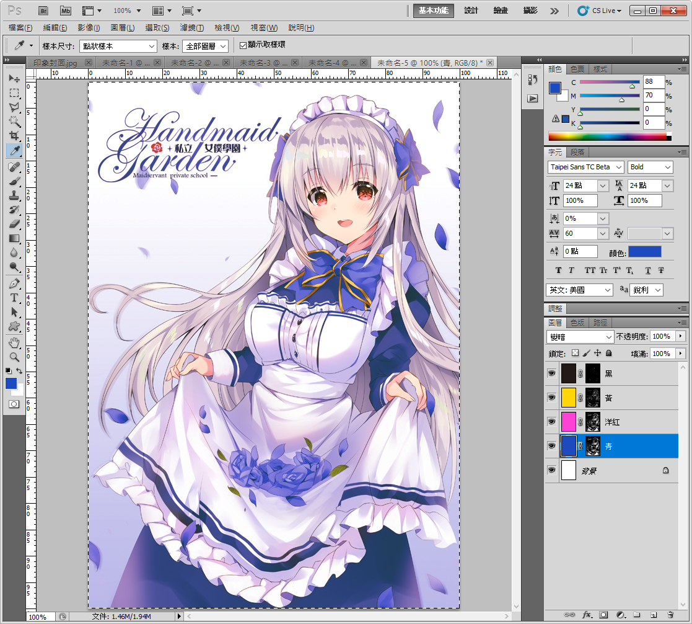The width and height of the screenshot is (692, 624).
Task: Select the Hand tool
Action: coord(14,342)
